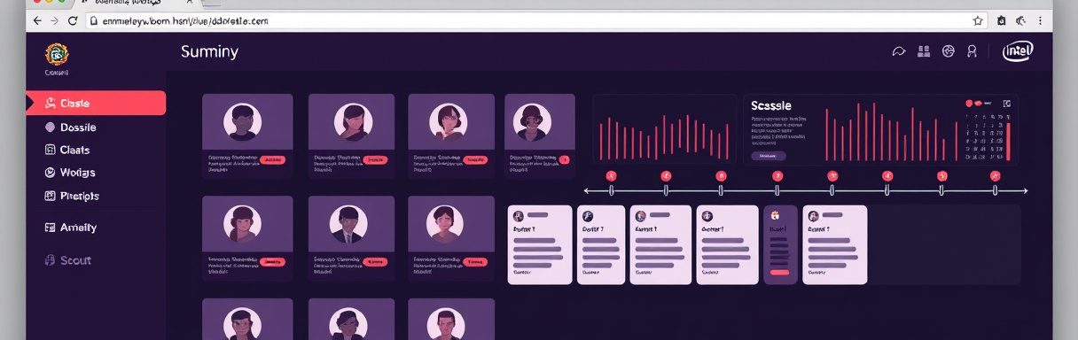
Task: Open Amelty in the sidebar
Action: (x=70, y=228)
